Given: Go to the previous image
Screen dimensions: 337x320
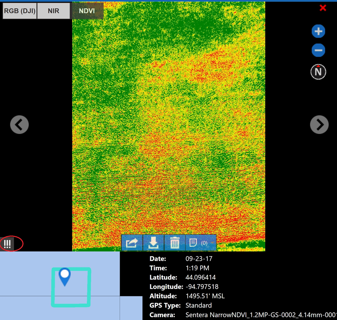Looking at the screenshot, I should [x=19, y=125].
